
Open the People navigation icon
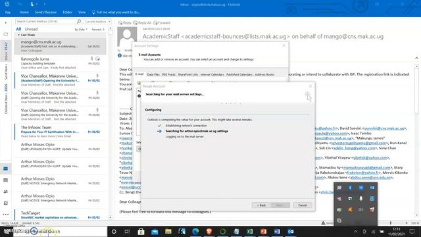click(x=6, y=192)
